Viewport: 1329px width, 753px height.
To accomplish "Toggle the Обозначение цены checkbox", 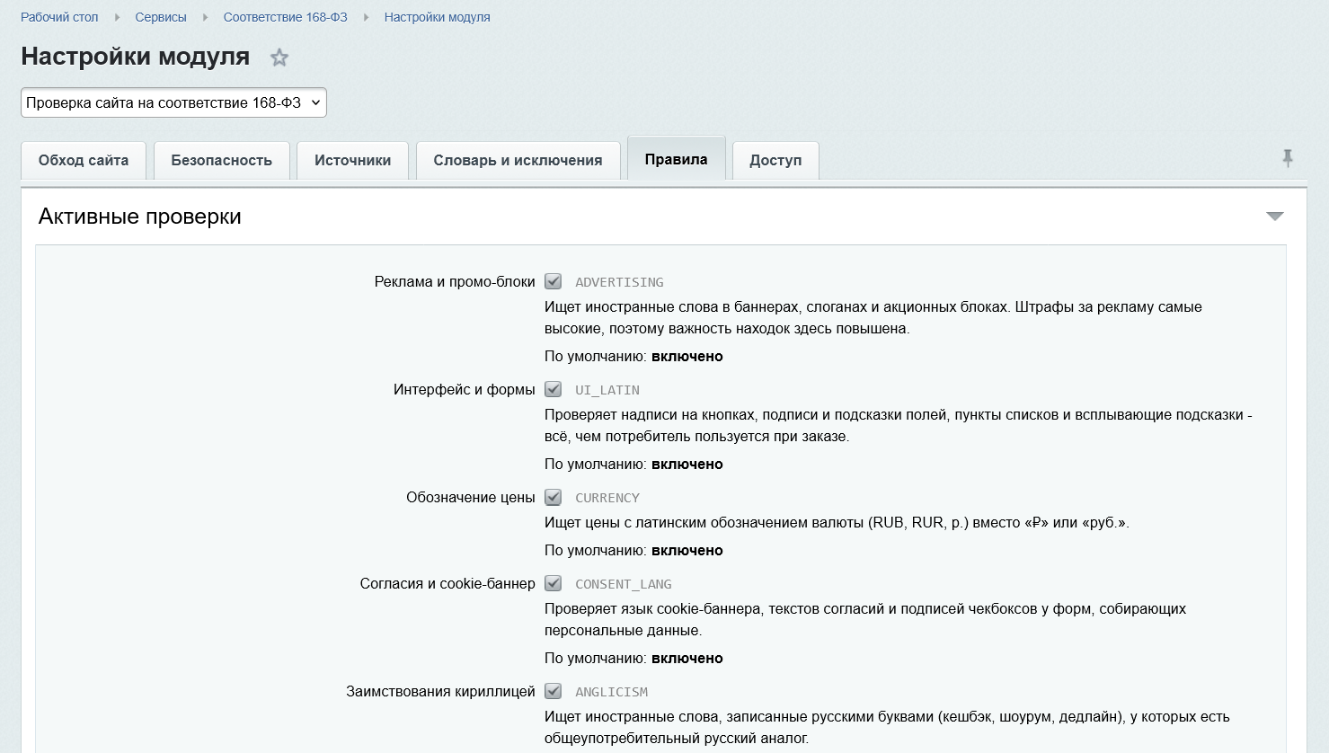I will click(x=554, y=497).
